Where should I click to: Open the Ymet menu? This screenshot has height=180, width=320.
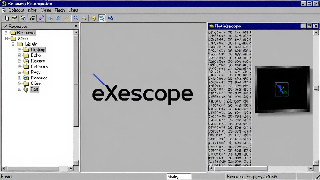32,10
